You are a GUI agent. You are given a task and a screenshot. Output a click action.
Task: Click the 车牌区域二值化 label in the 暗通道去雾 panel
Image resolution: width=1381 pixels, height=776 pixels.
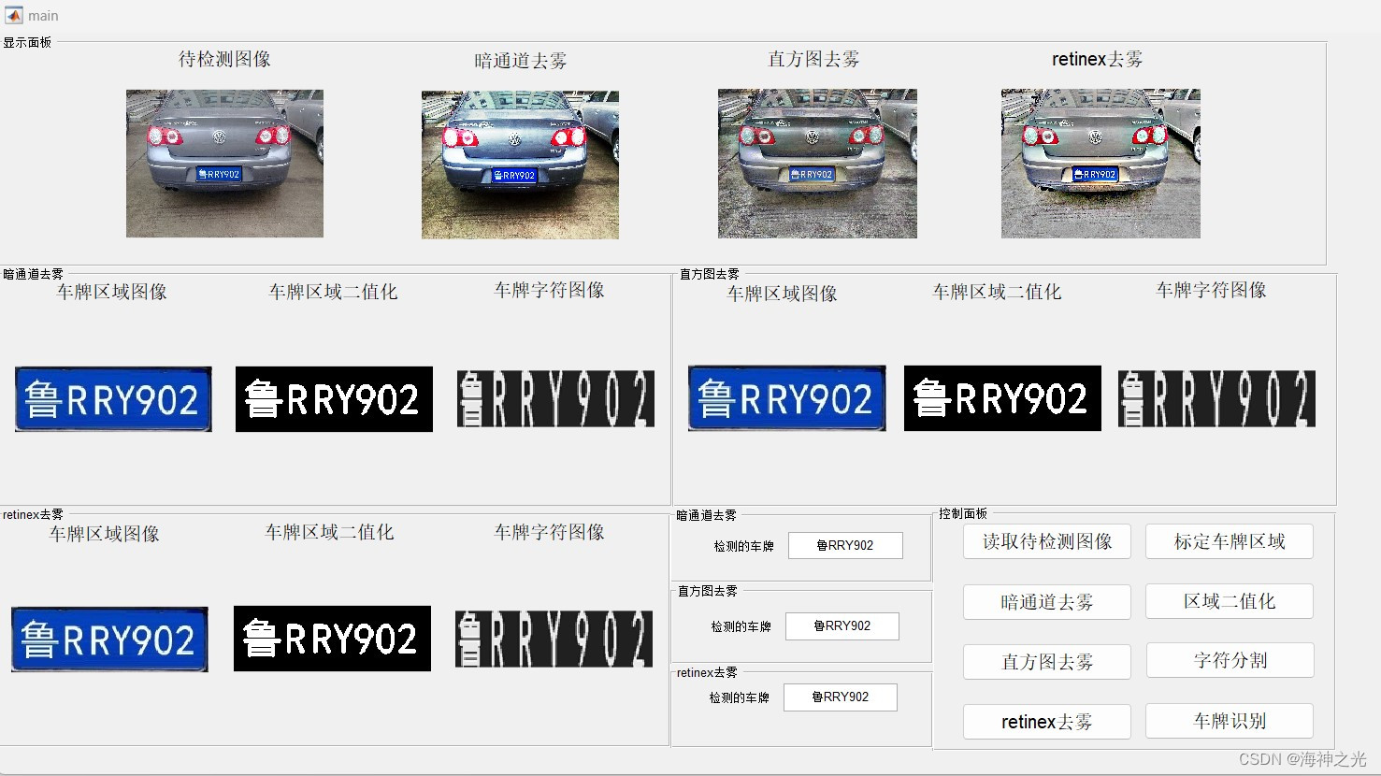[x=333, y=292]
